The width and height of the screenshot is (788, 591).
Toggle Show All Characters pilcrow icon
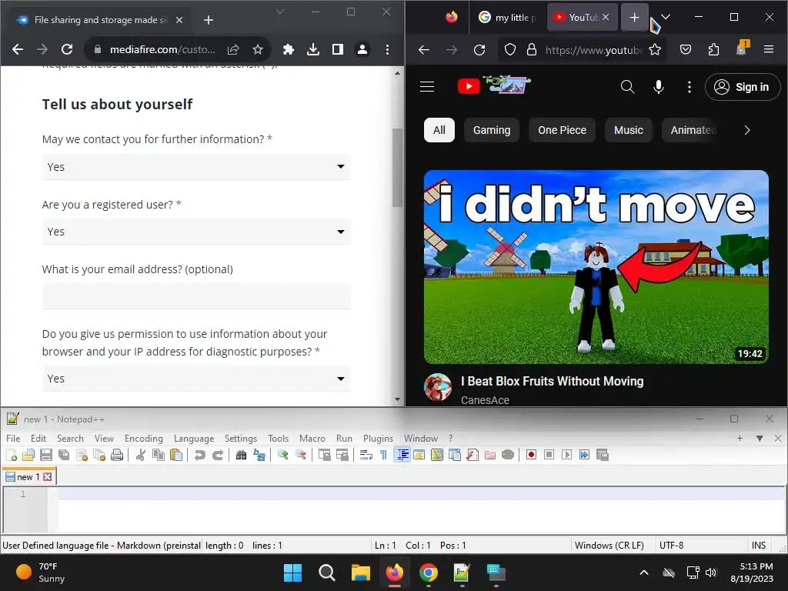pos(383,456)
